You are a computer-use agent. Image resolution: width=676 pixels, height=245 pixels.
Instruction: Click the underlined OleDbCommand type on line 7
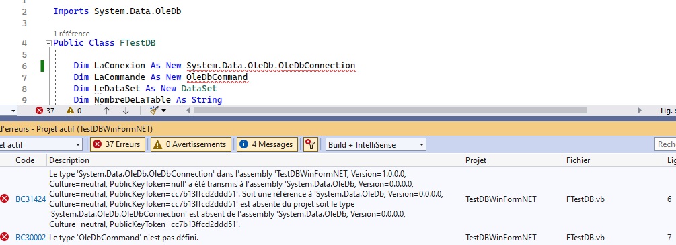pyautogui.click(x=217, y=77)
